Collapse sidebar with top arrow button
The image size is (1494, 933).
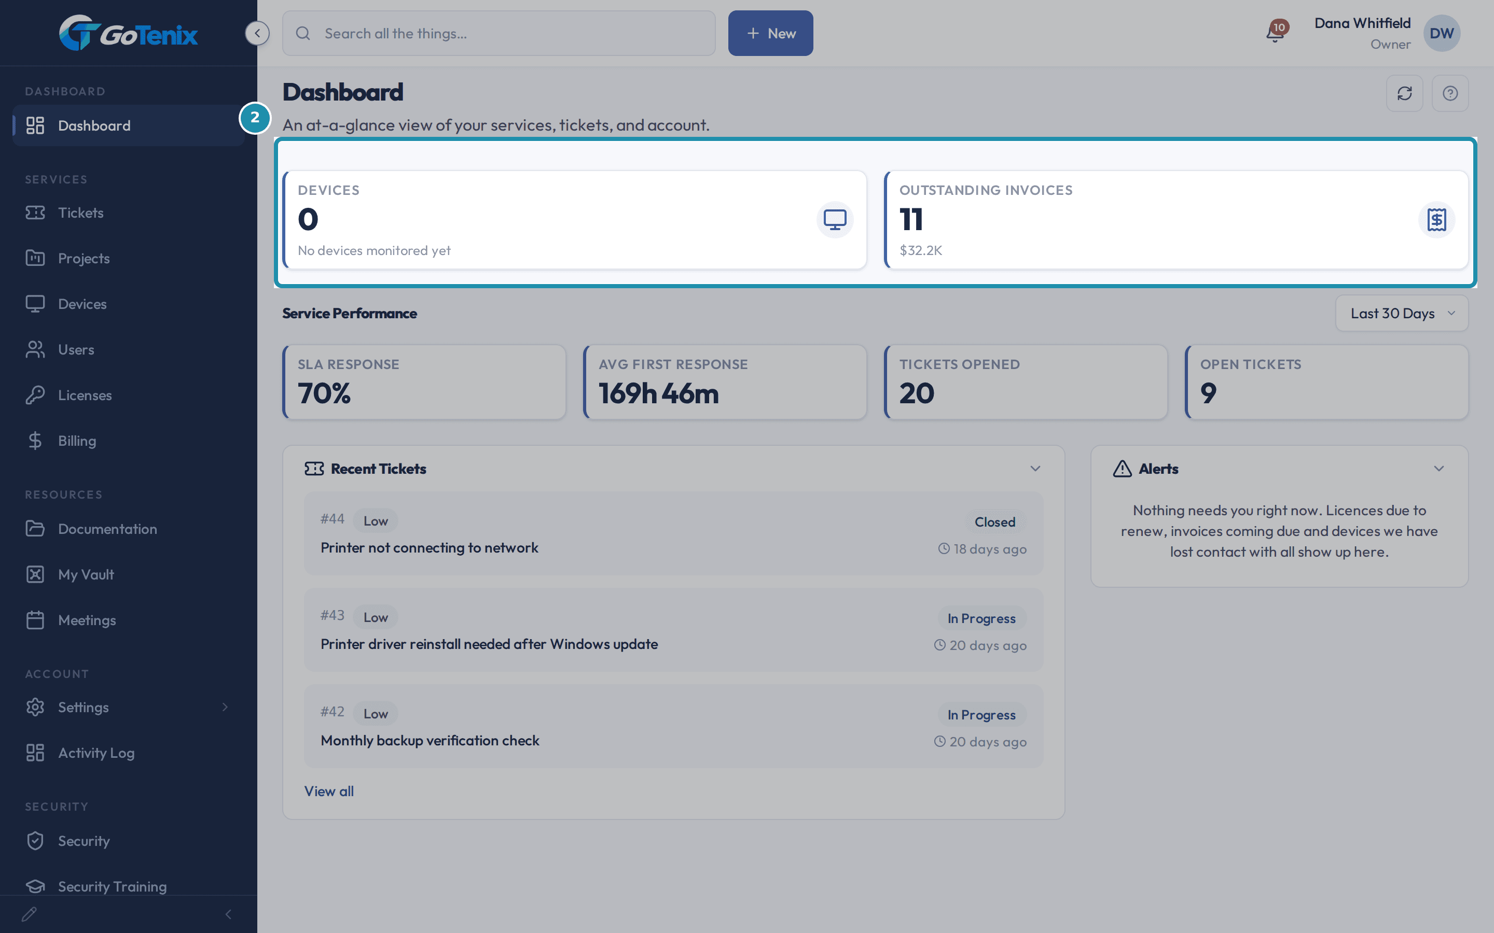257,33
